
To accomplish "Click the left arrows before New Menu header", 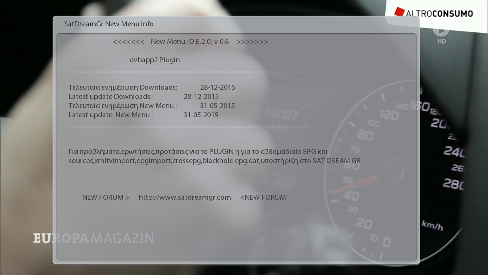I will coord(128,42).
